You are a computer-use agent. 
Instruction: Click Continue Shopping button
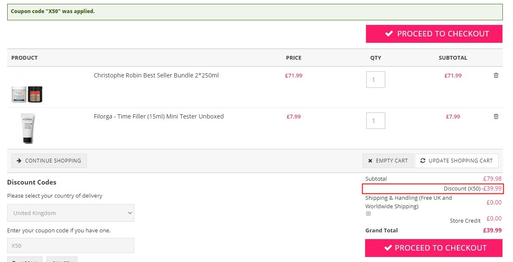click(49, 161)
